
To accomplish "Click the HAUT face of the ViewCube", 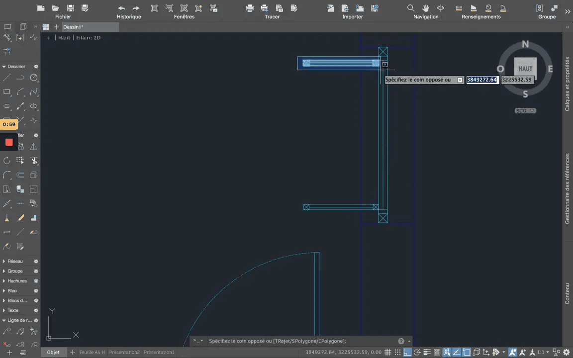I will tap(525, 69).
